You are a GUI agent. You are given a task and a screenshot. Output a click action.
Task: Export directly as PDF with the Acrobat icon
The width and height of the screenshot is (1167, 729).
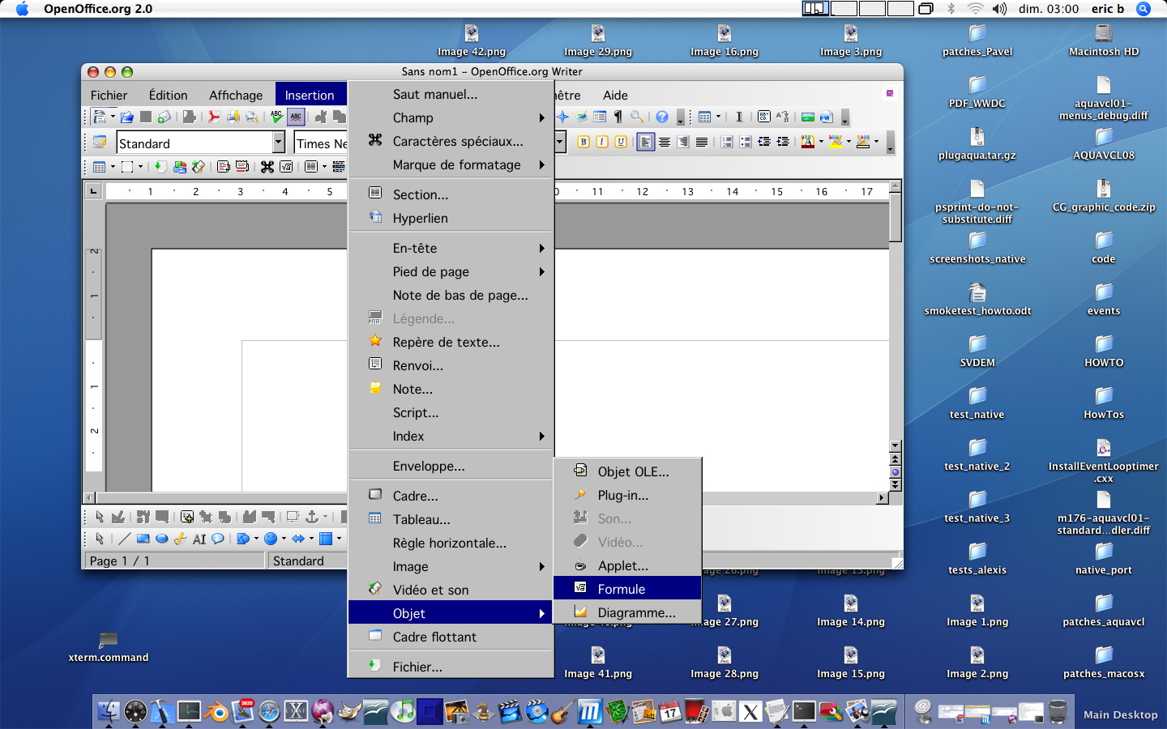click(x=214, y=117)
